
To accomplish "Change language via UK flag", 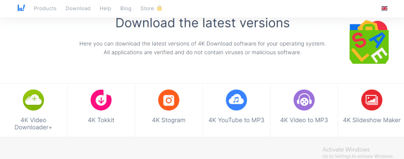I will click(x=384, y=9).
